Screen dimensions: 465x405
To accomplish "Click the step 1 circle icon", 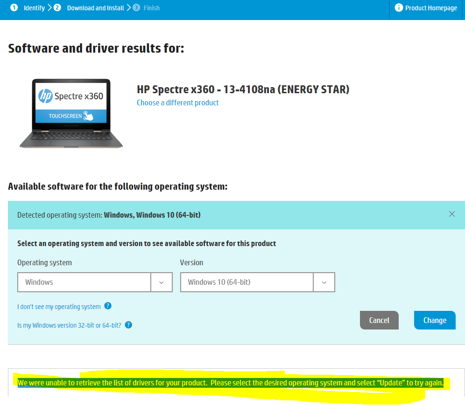I will [x=14, y=8].
